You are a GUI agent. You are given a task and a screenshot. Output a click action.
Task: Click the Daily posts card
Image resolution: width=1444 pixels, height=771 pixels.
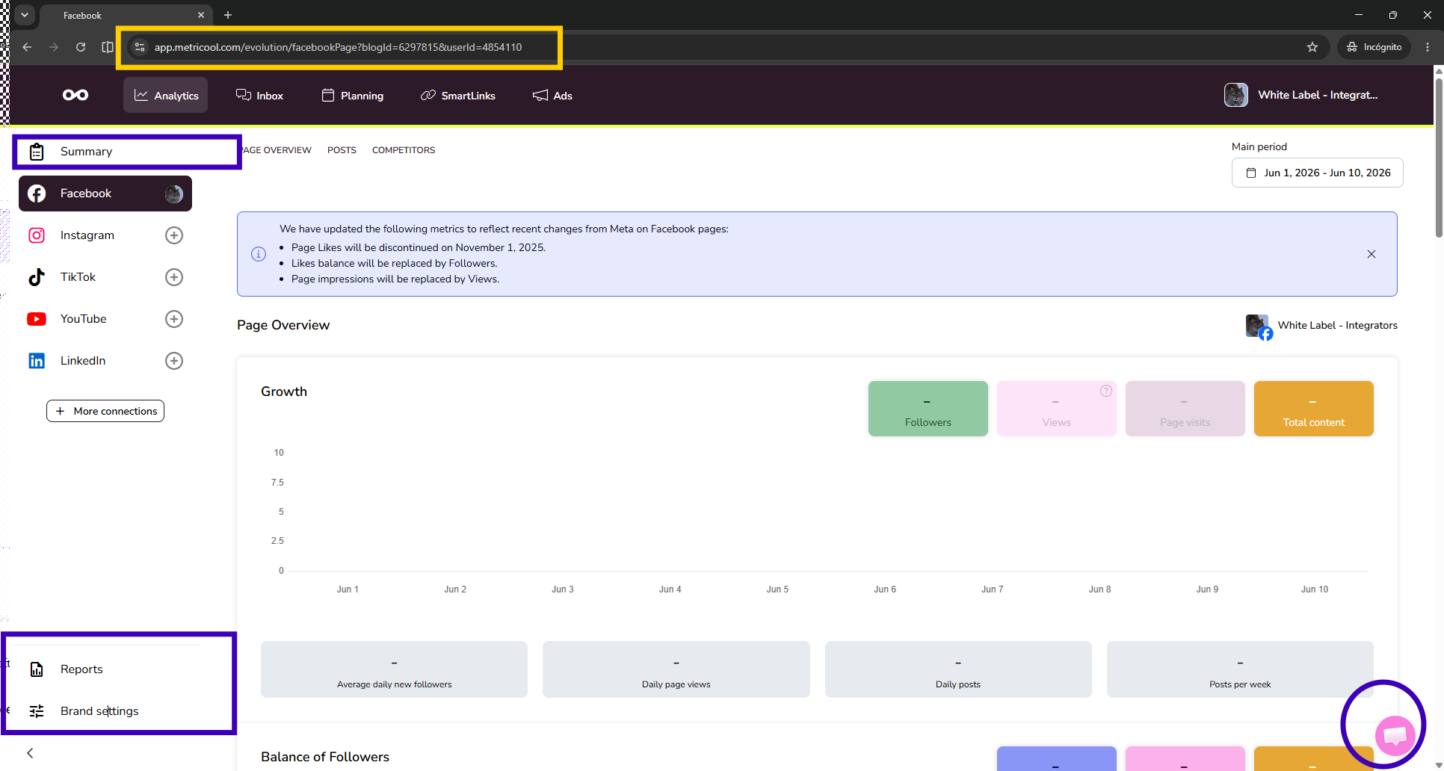coord(958,669)
